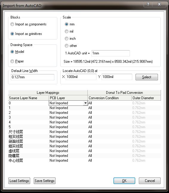169x193 pixels.
Task: Click the Y location field
Action: tap(117, 77)
